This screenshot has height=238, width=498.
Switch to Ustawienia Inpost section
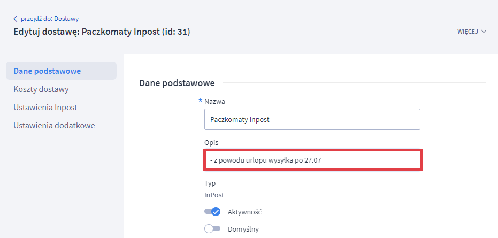pyautogui.click(x=45, y=108)
